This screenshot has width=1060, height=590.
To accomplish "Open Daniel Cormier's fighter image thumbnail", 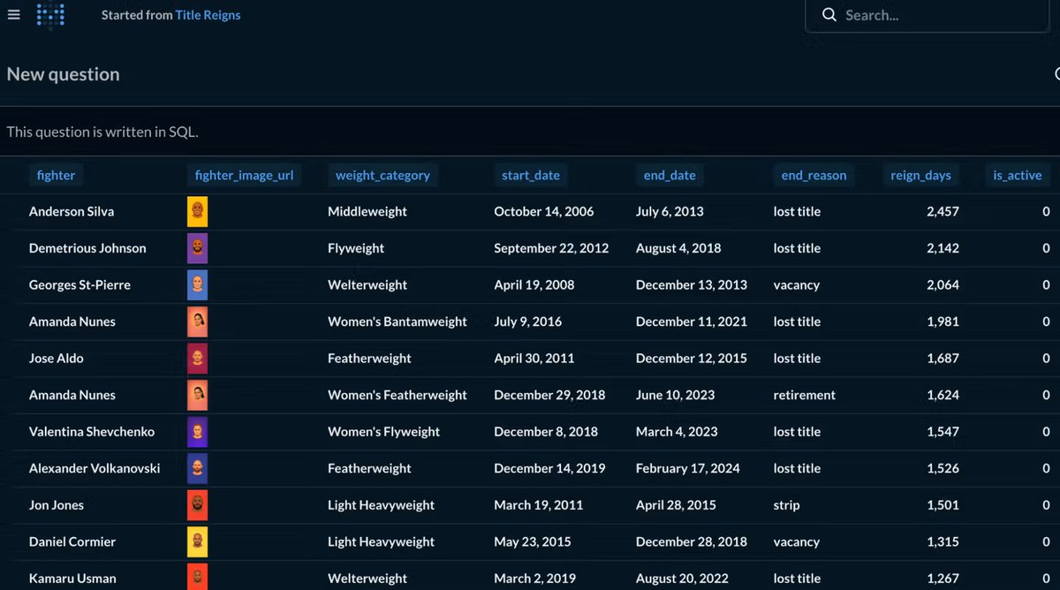I will (198, 541).
